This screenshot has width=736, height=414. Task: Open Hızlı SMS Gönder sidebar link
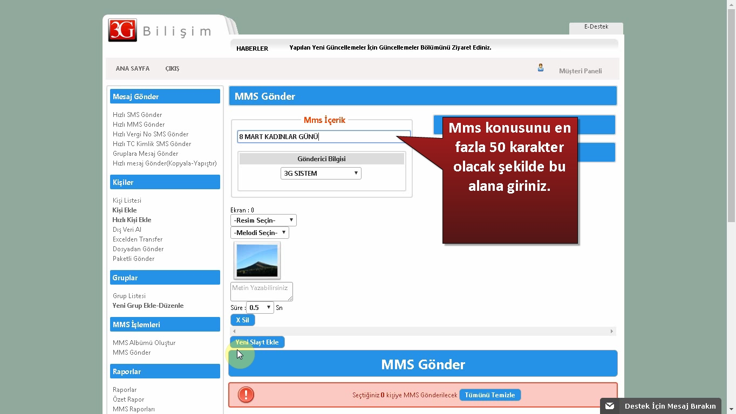[x=137, y=115]
